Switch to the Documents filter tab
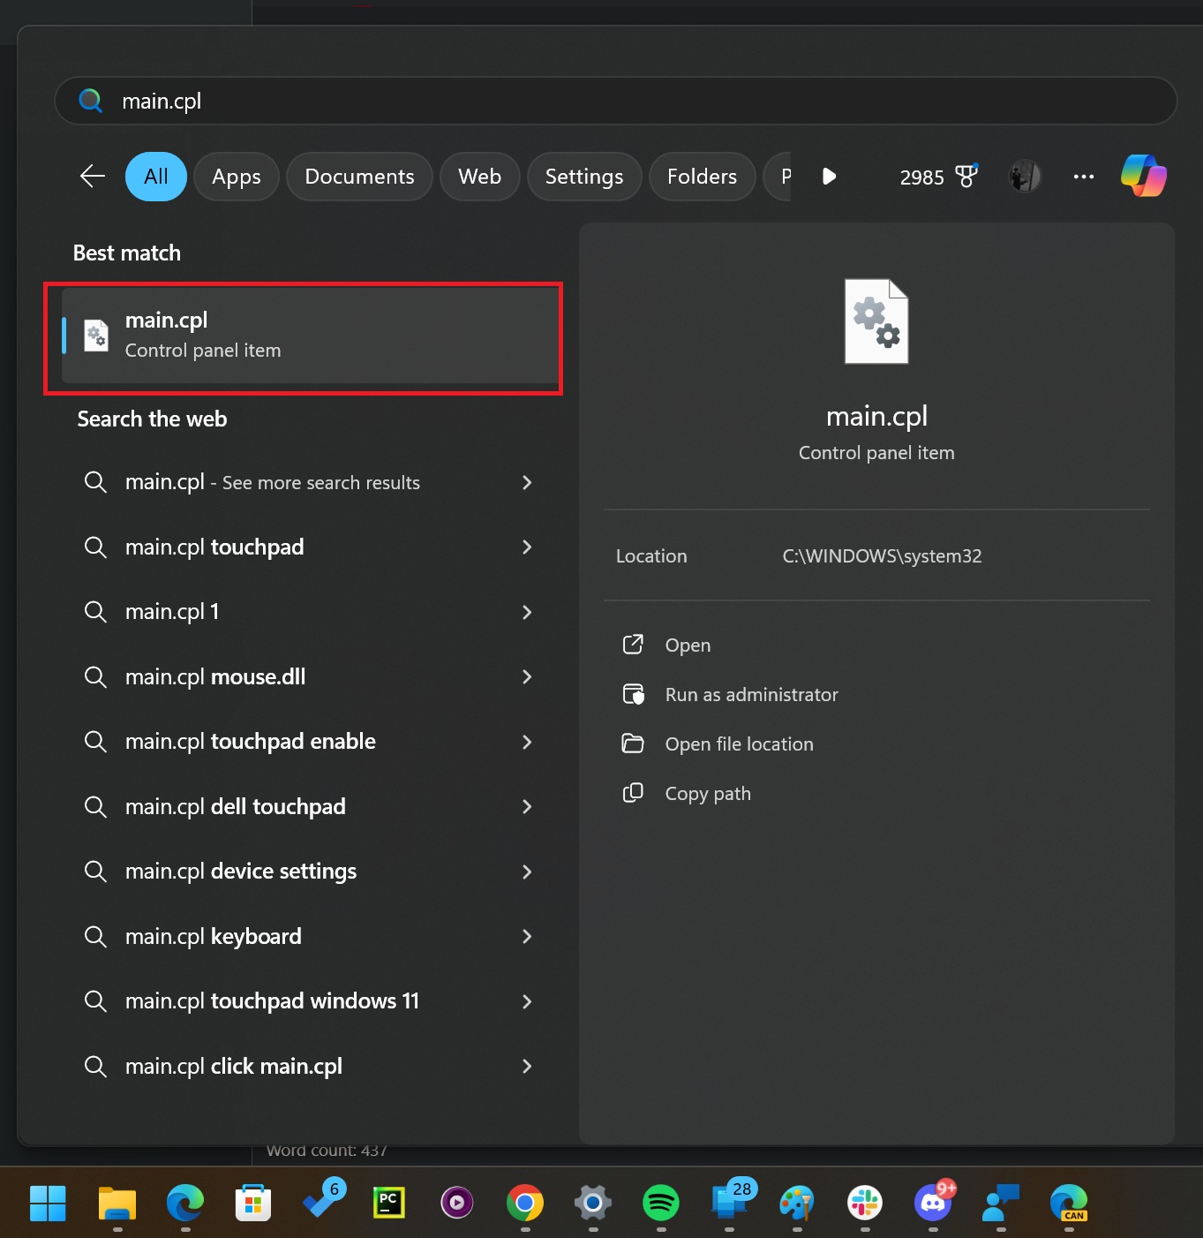 click(x=358, y=176)
